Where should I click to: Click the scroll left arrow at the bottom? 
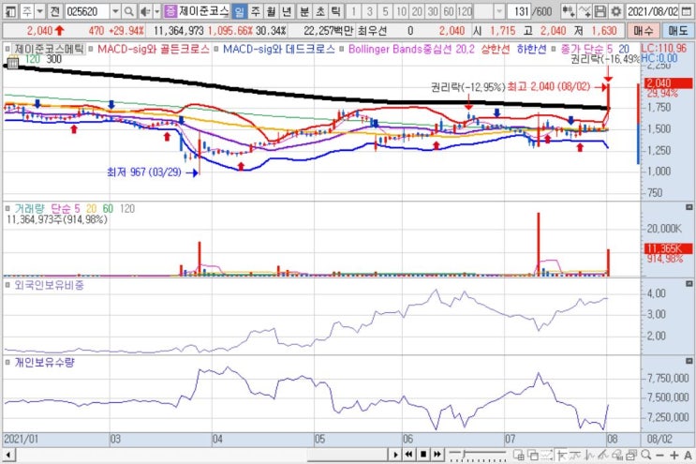pyautogui.click(x=8, y=455)
